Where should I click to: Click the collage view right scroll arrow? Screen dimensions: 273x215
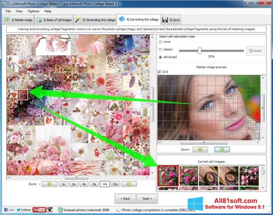point(147,177)
